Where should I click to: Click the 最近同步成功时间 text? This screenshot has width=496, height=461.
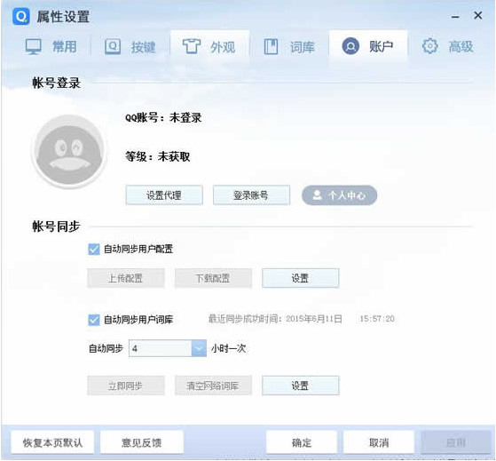[301, 319]
